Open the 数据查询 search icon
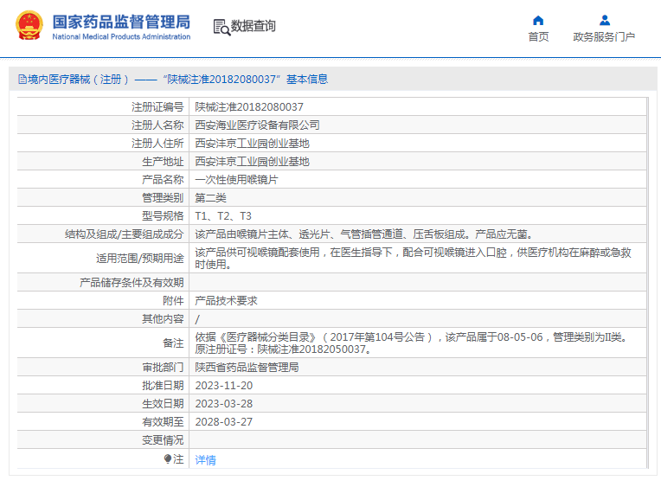The height and width of the screenshot is (487, 661). pos(221,27)
